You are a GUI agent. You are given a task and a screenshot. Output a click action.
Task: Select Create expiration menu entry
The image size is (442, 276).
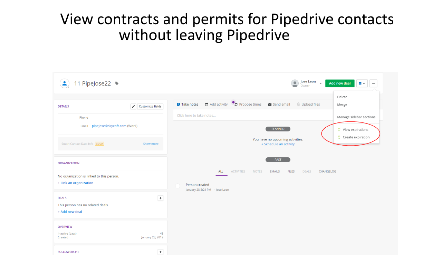click(356, 137)
